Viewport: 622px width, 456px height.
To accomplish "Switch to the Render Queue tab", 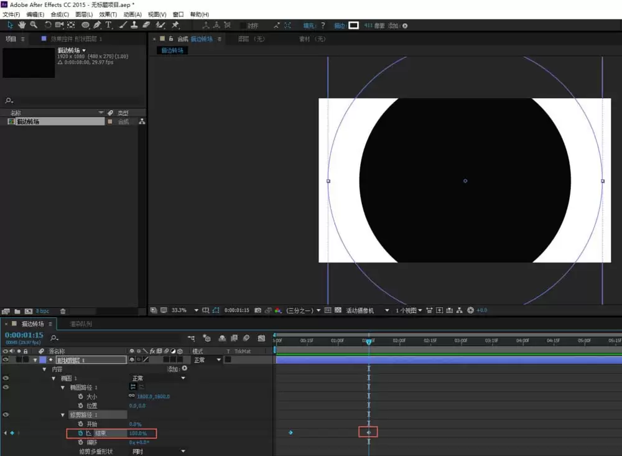I will [81, 324].
